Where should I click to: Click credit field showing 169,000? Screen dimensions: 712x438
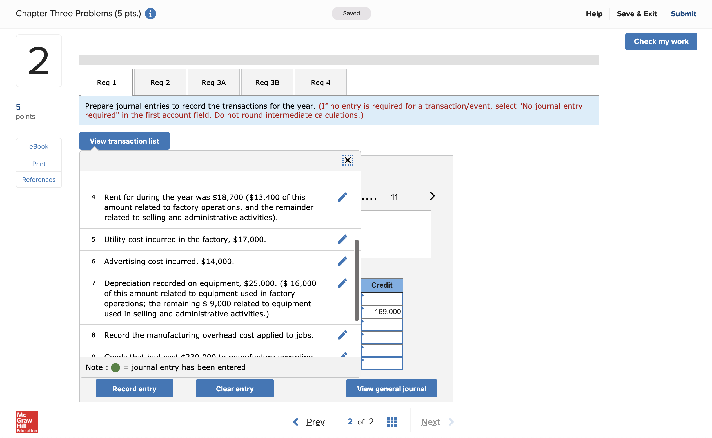tap(382, 312)
